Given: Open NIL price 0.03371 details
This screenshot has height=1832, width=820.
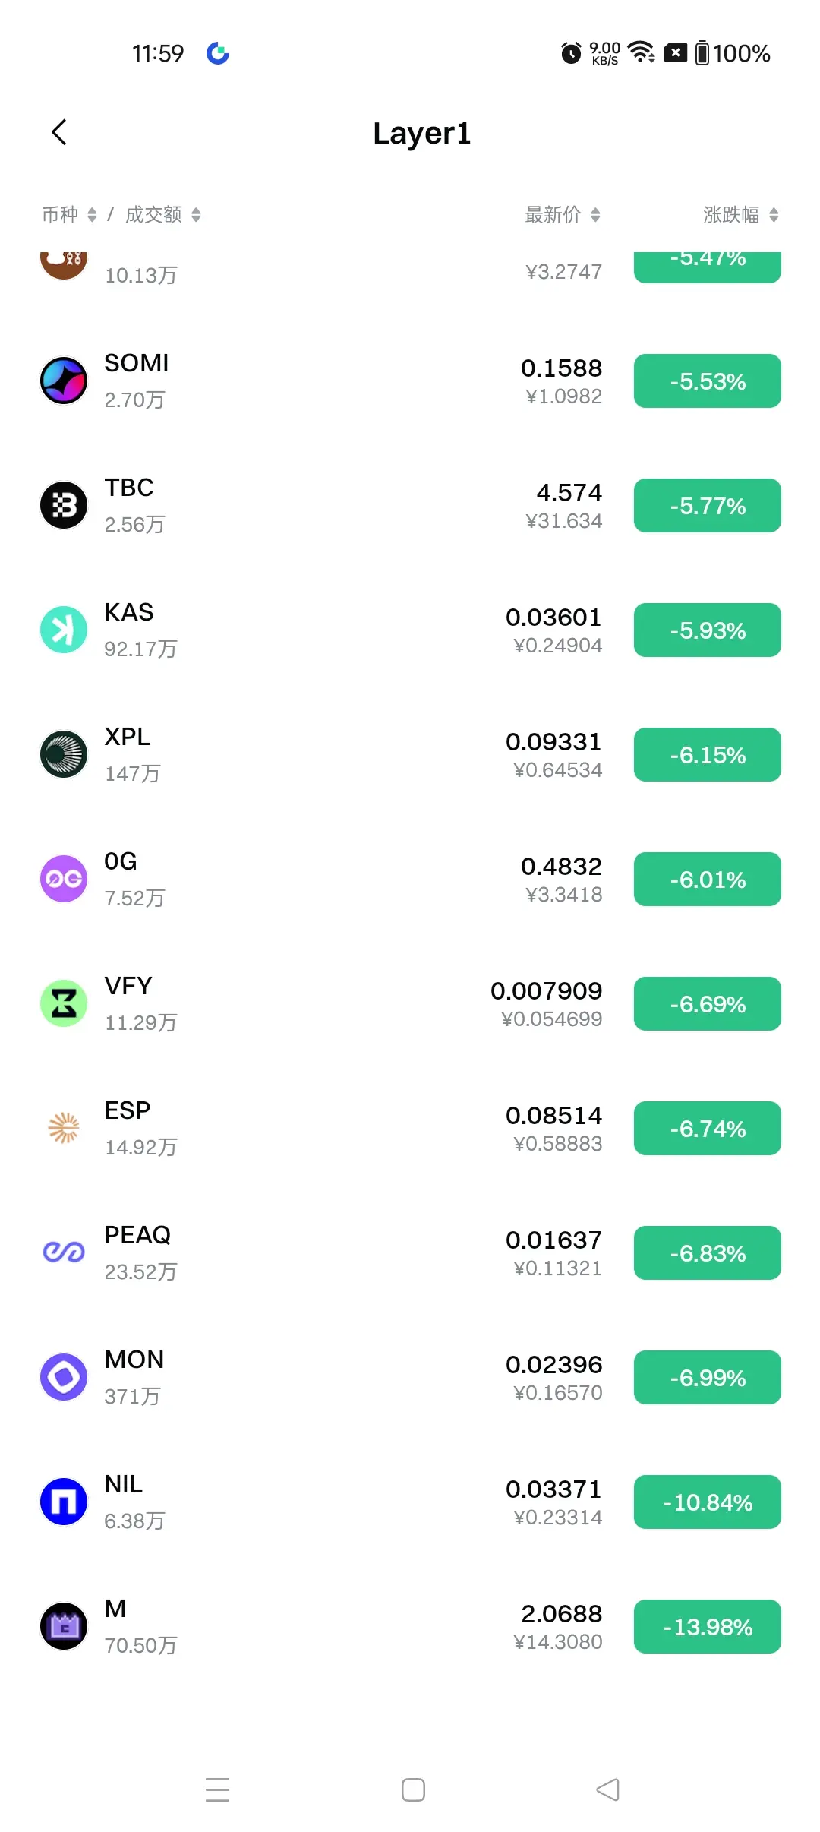Looking at the screenshot, I should click(553, 1489).
